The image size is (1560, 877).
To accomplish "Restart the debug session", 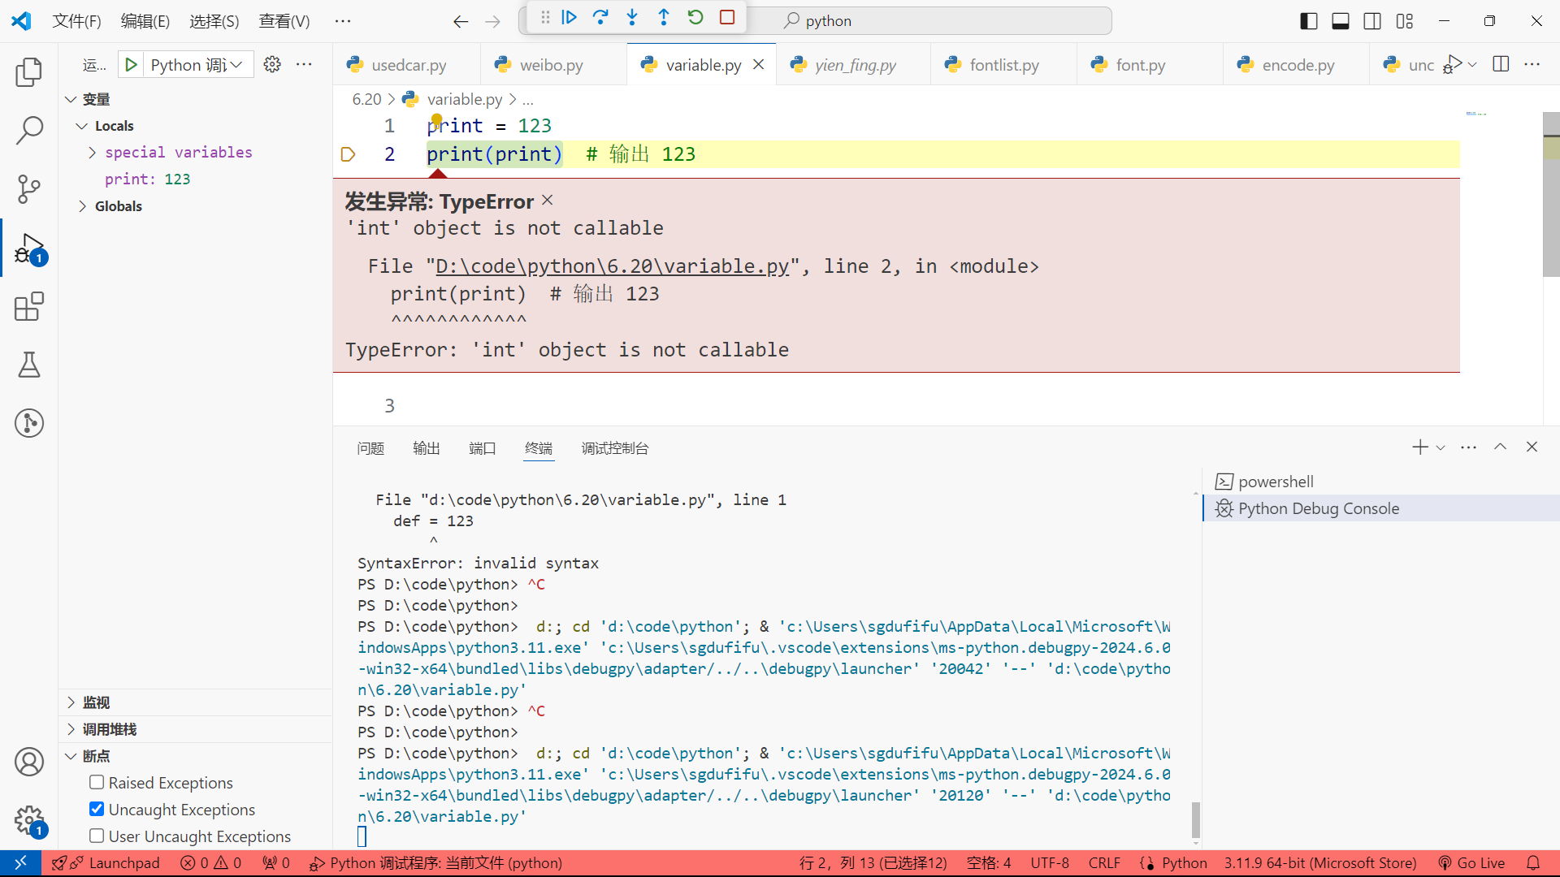I will pyautogui.click(x=695, y=18).
